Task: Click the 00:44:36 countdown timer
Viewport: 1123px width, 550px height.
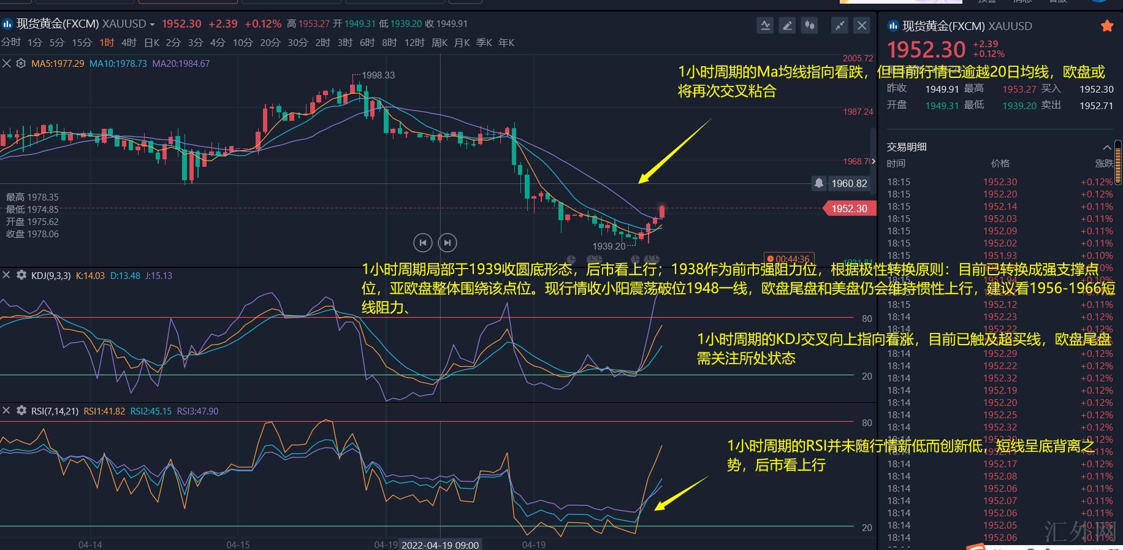Action: (x=788, y=259)
